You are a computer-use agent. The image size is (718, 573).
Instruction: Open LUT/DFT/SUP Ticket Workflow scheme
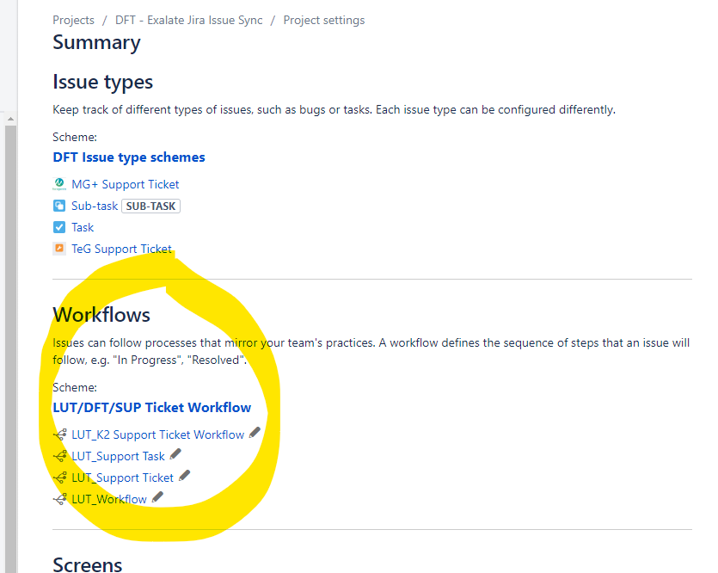point(151,407)
